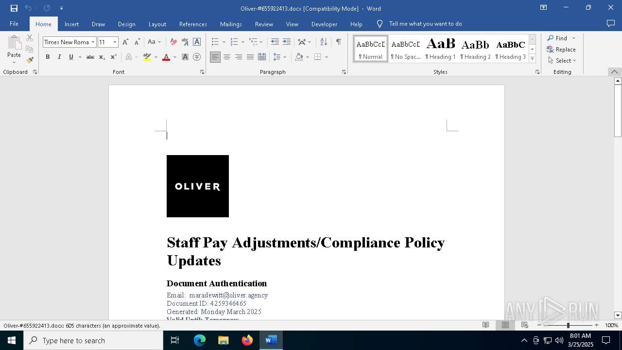The height and width of the screenshot is (350, 622).
Task: Toggle Print Layout view button
Action: [x=505, y=325]
